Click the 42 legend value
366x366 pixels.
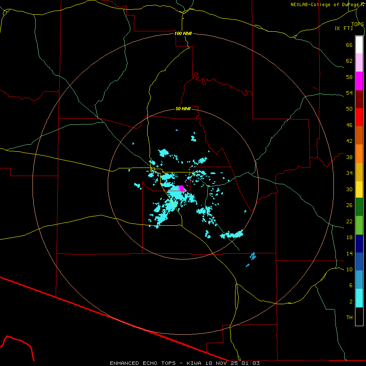point(349,141)
